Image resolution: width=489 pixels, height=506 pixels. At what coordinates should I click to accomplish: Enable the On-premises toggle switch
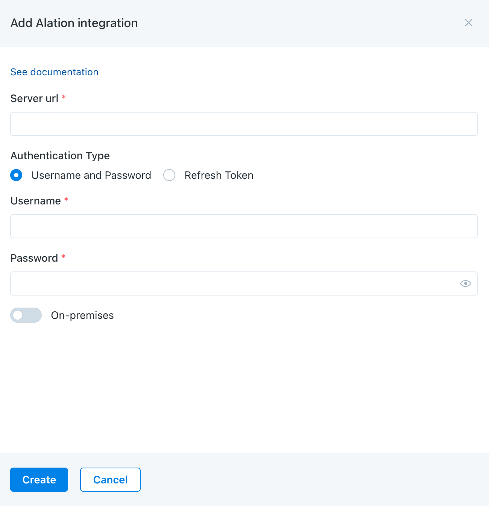[26, 315]
